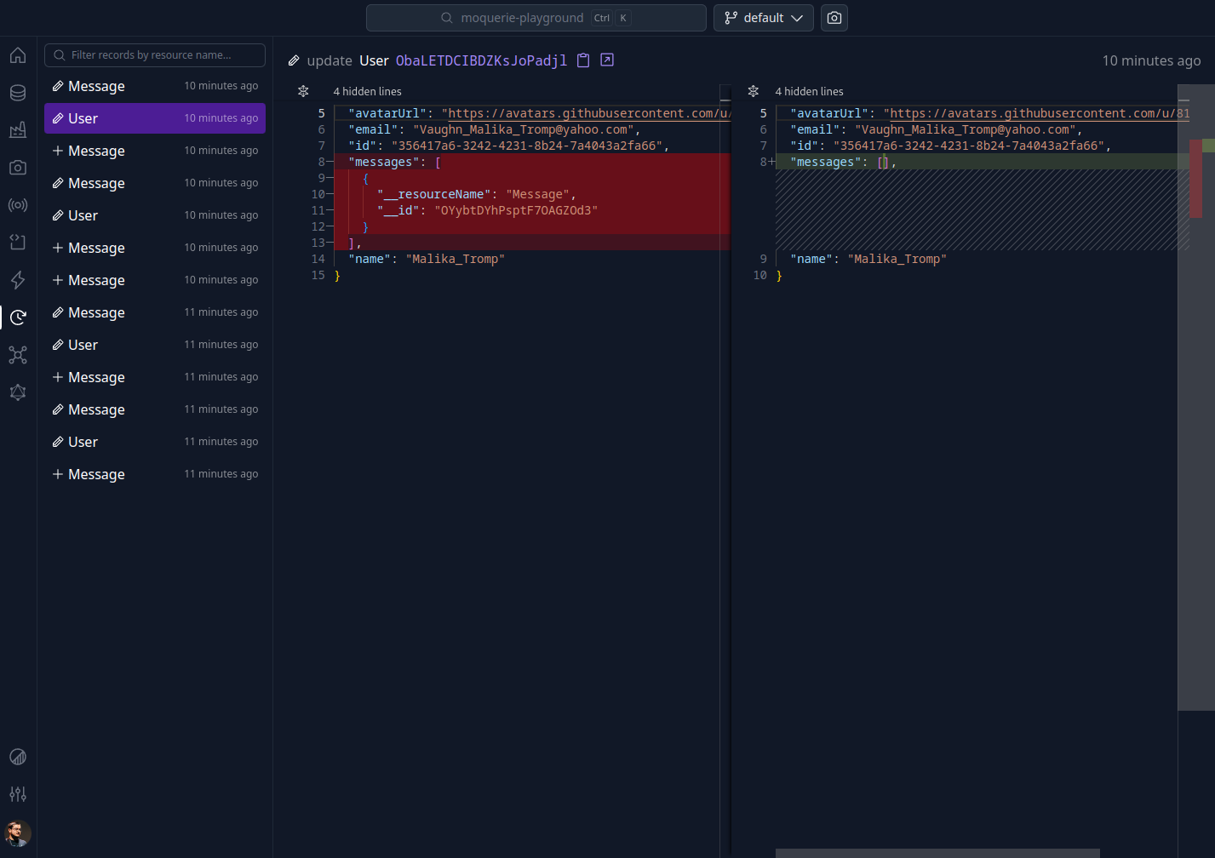1215x858 pixels.
Task: Expand hidden lines in left diff pane
Action: click(303, 91)
